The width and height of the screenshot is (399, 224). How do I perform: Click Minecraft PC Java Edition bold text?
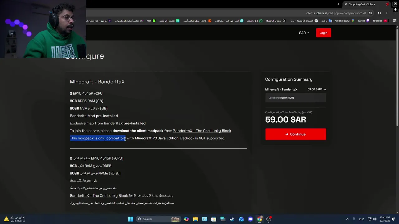pyautogui.click(x=157, y=138)
